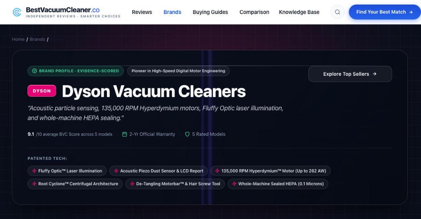Open the Brands menu item
This screenshot has width=421, height=219.
tap(172, 12)
